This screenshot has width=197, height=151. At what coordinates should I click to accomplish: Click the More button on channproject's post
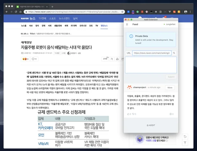170,88
